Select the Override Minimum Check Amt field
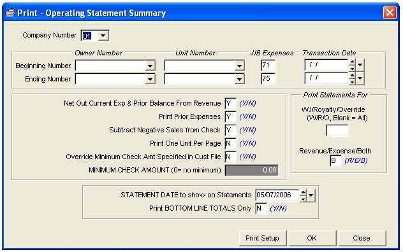 click(230, 157)
